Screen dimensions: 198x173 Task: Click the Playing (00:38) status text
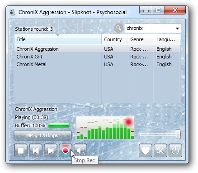pos(32,117)
